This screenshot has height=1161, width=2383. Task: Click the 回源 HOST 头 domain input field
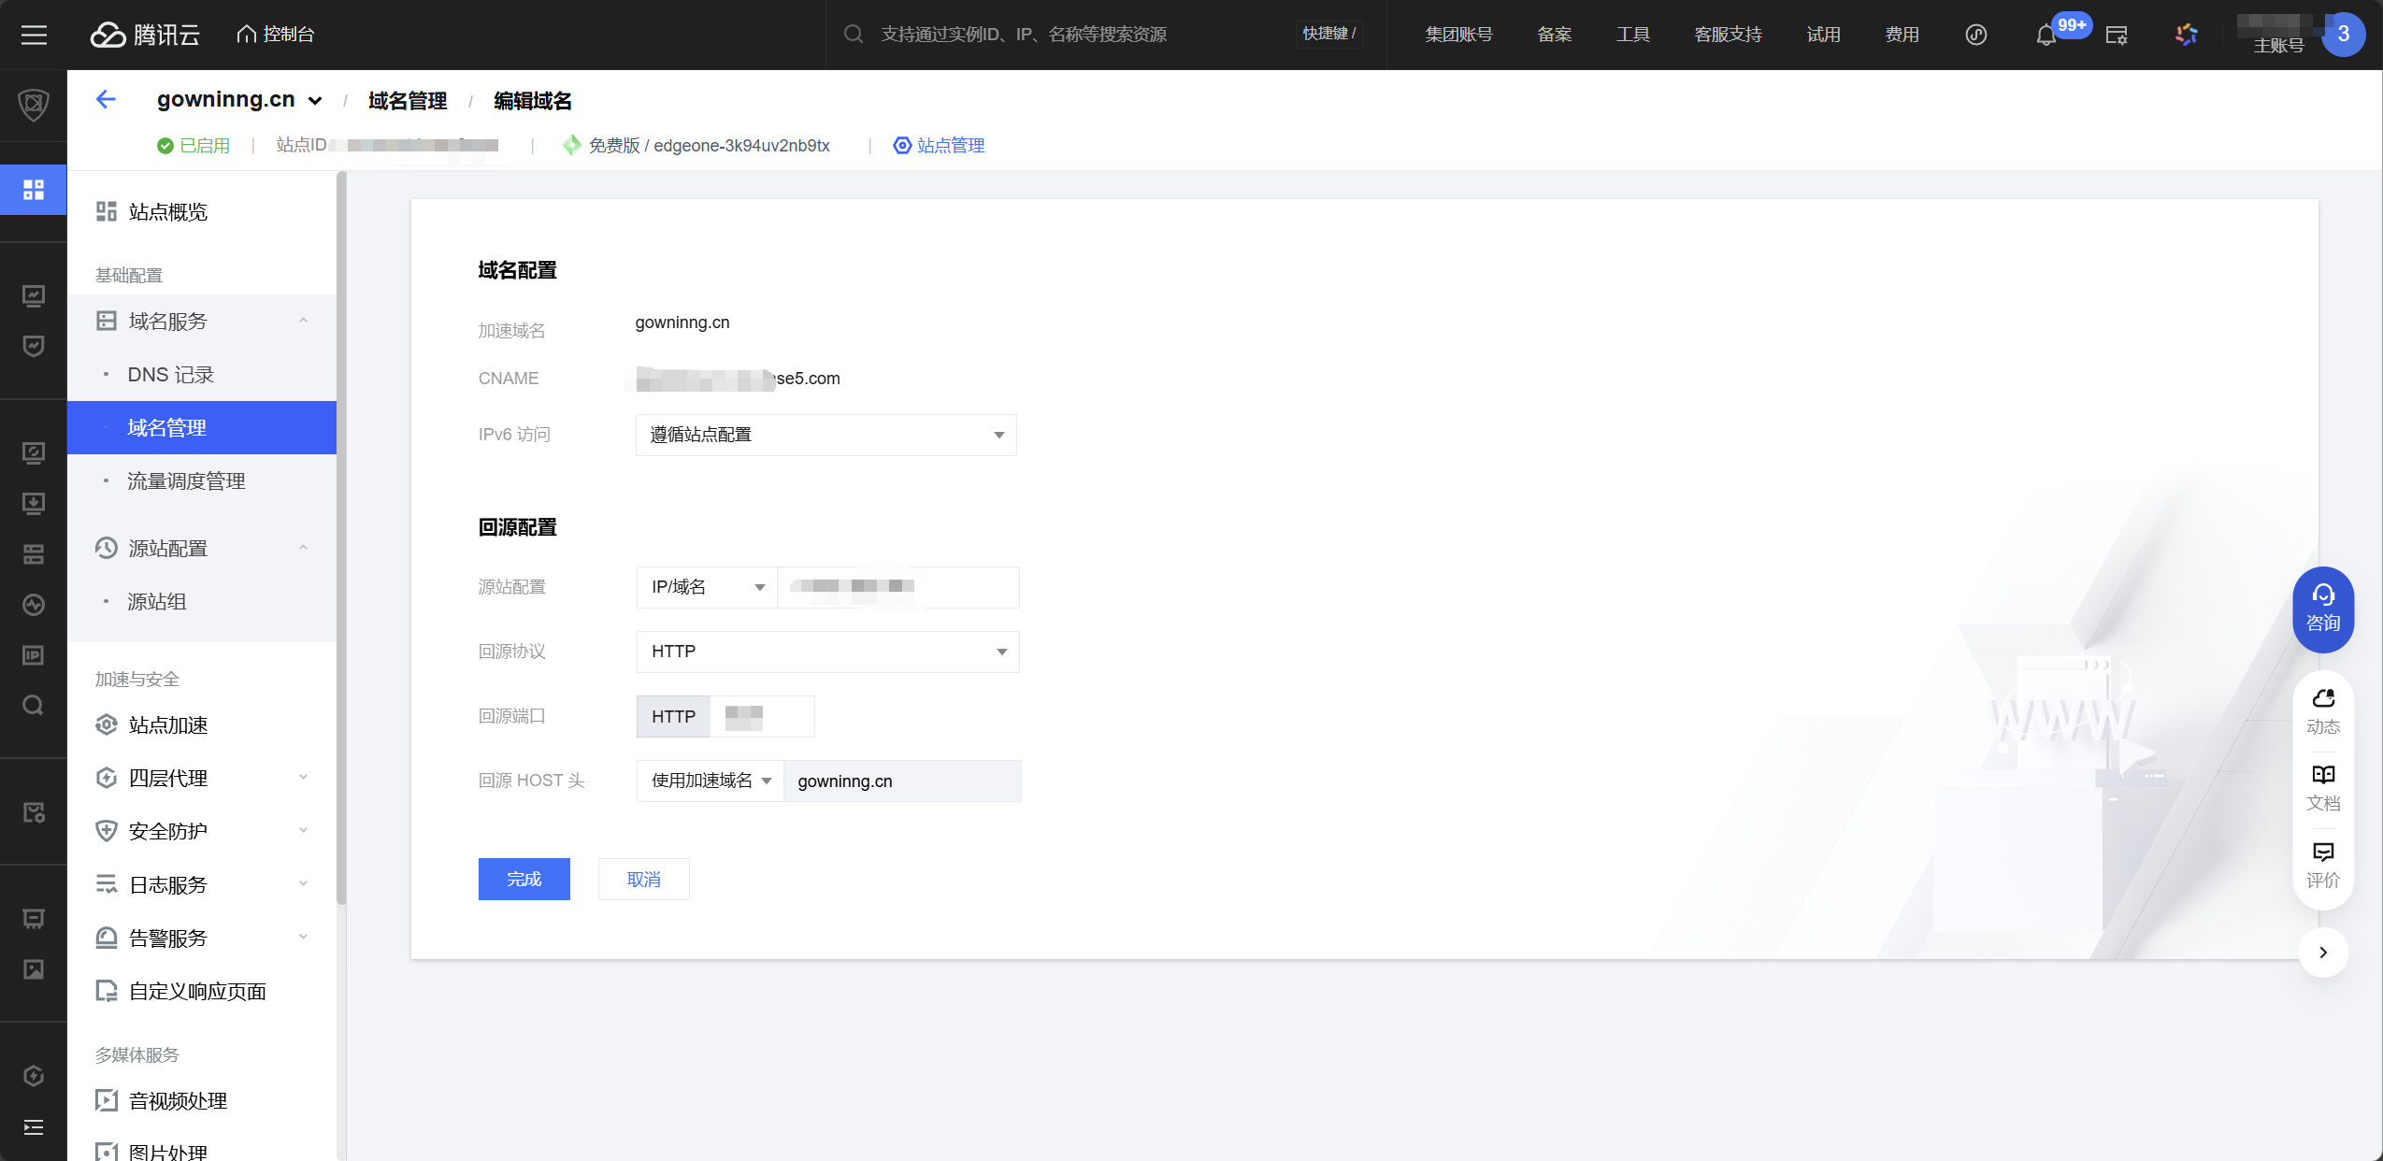point(903,781)
